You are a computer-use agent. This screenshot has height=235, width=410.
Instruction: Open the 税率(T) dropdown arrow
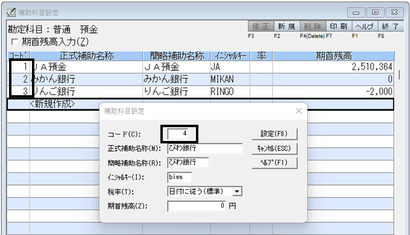pyautogui.click(x=237, y=192)
